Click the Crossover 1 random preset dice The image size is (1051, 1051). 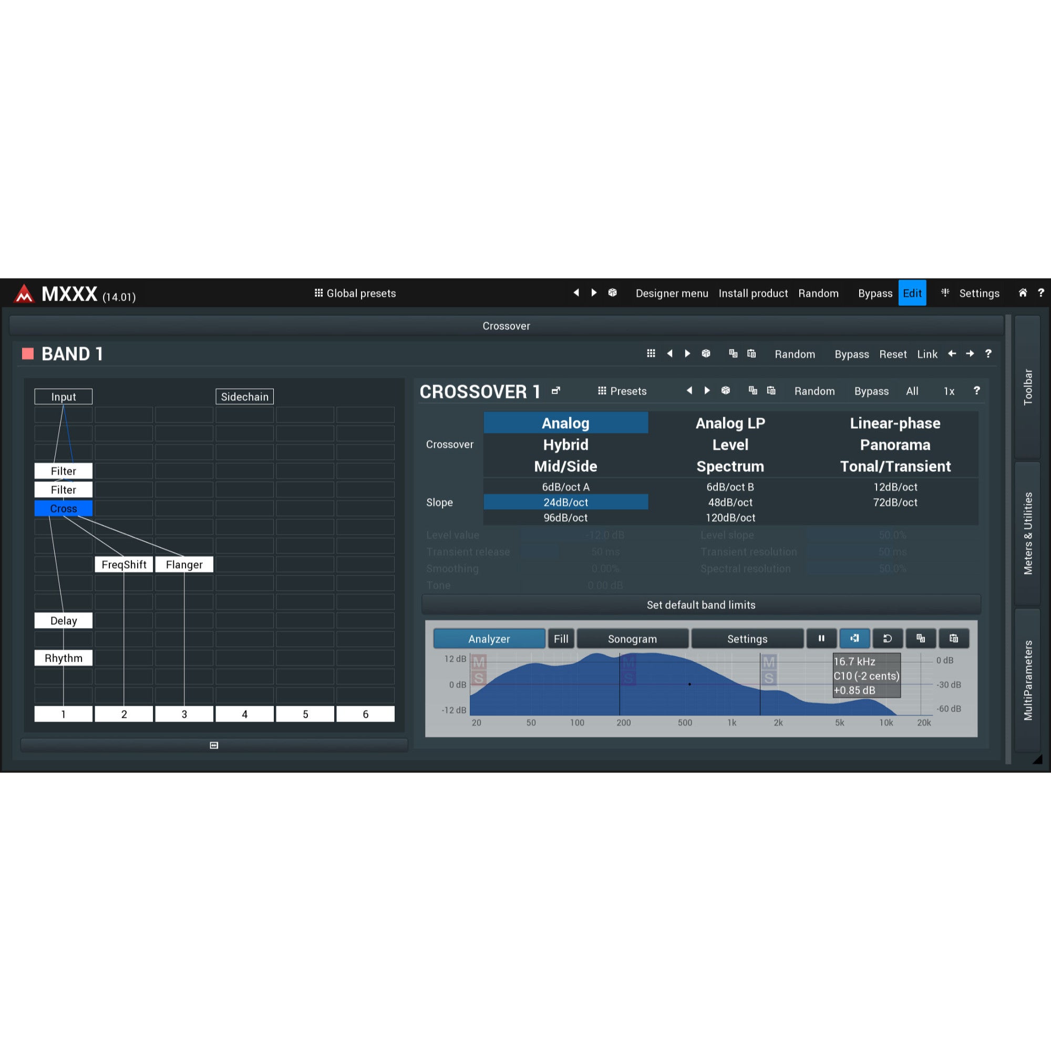(x=726, y=390)
